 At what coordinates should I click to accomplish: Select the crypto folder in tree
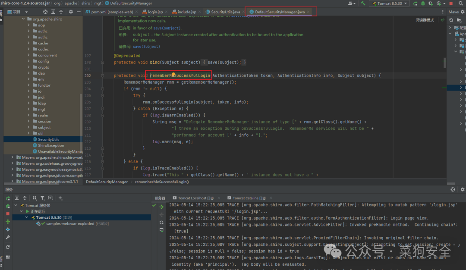pos(44,67)
